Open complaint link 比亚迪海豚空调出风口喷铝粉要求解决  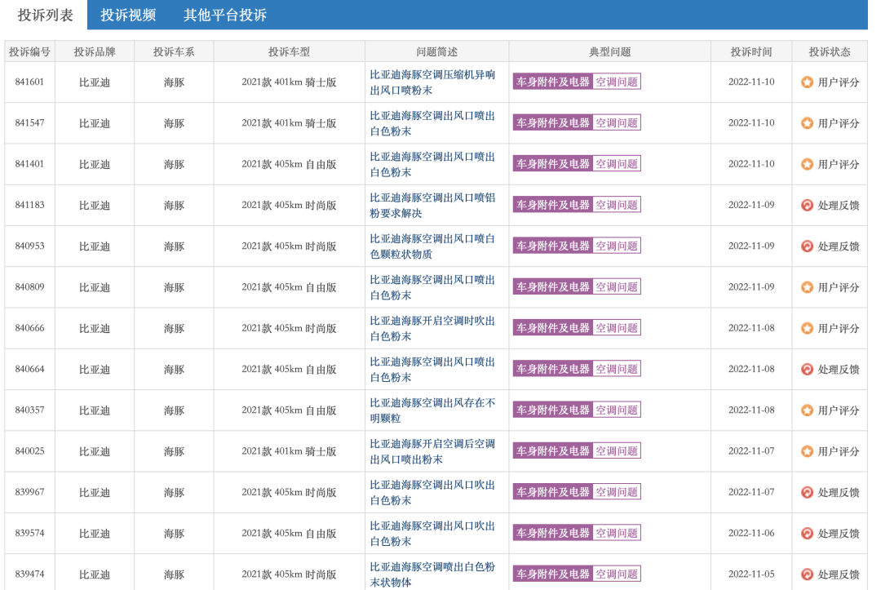tap(432, 205)
